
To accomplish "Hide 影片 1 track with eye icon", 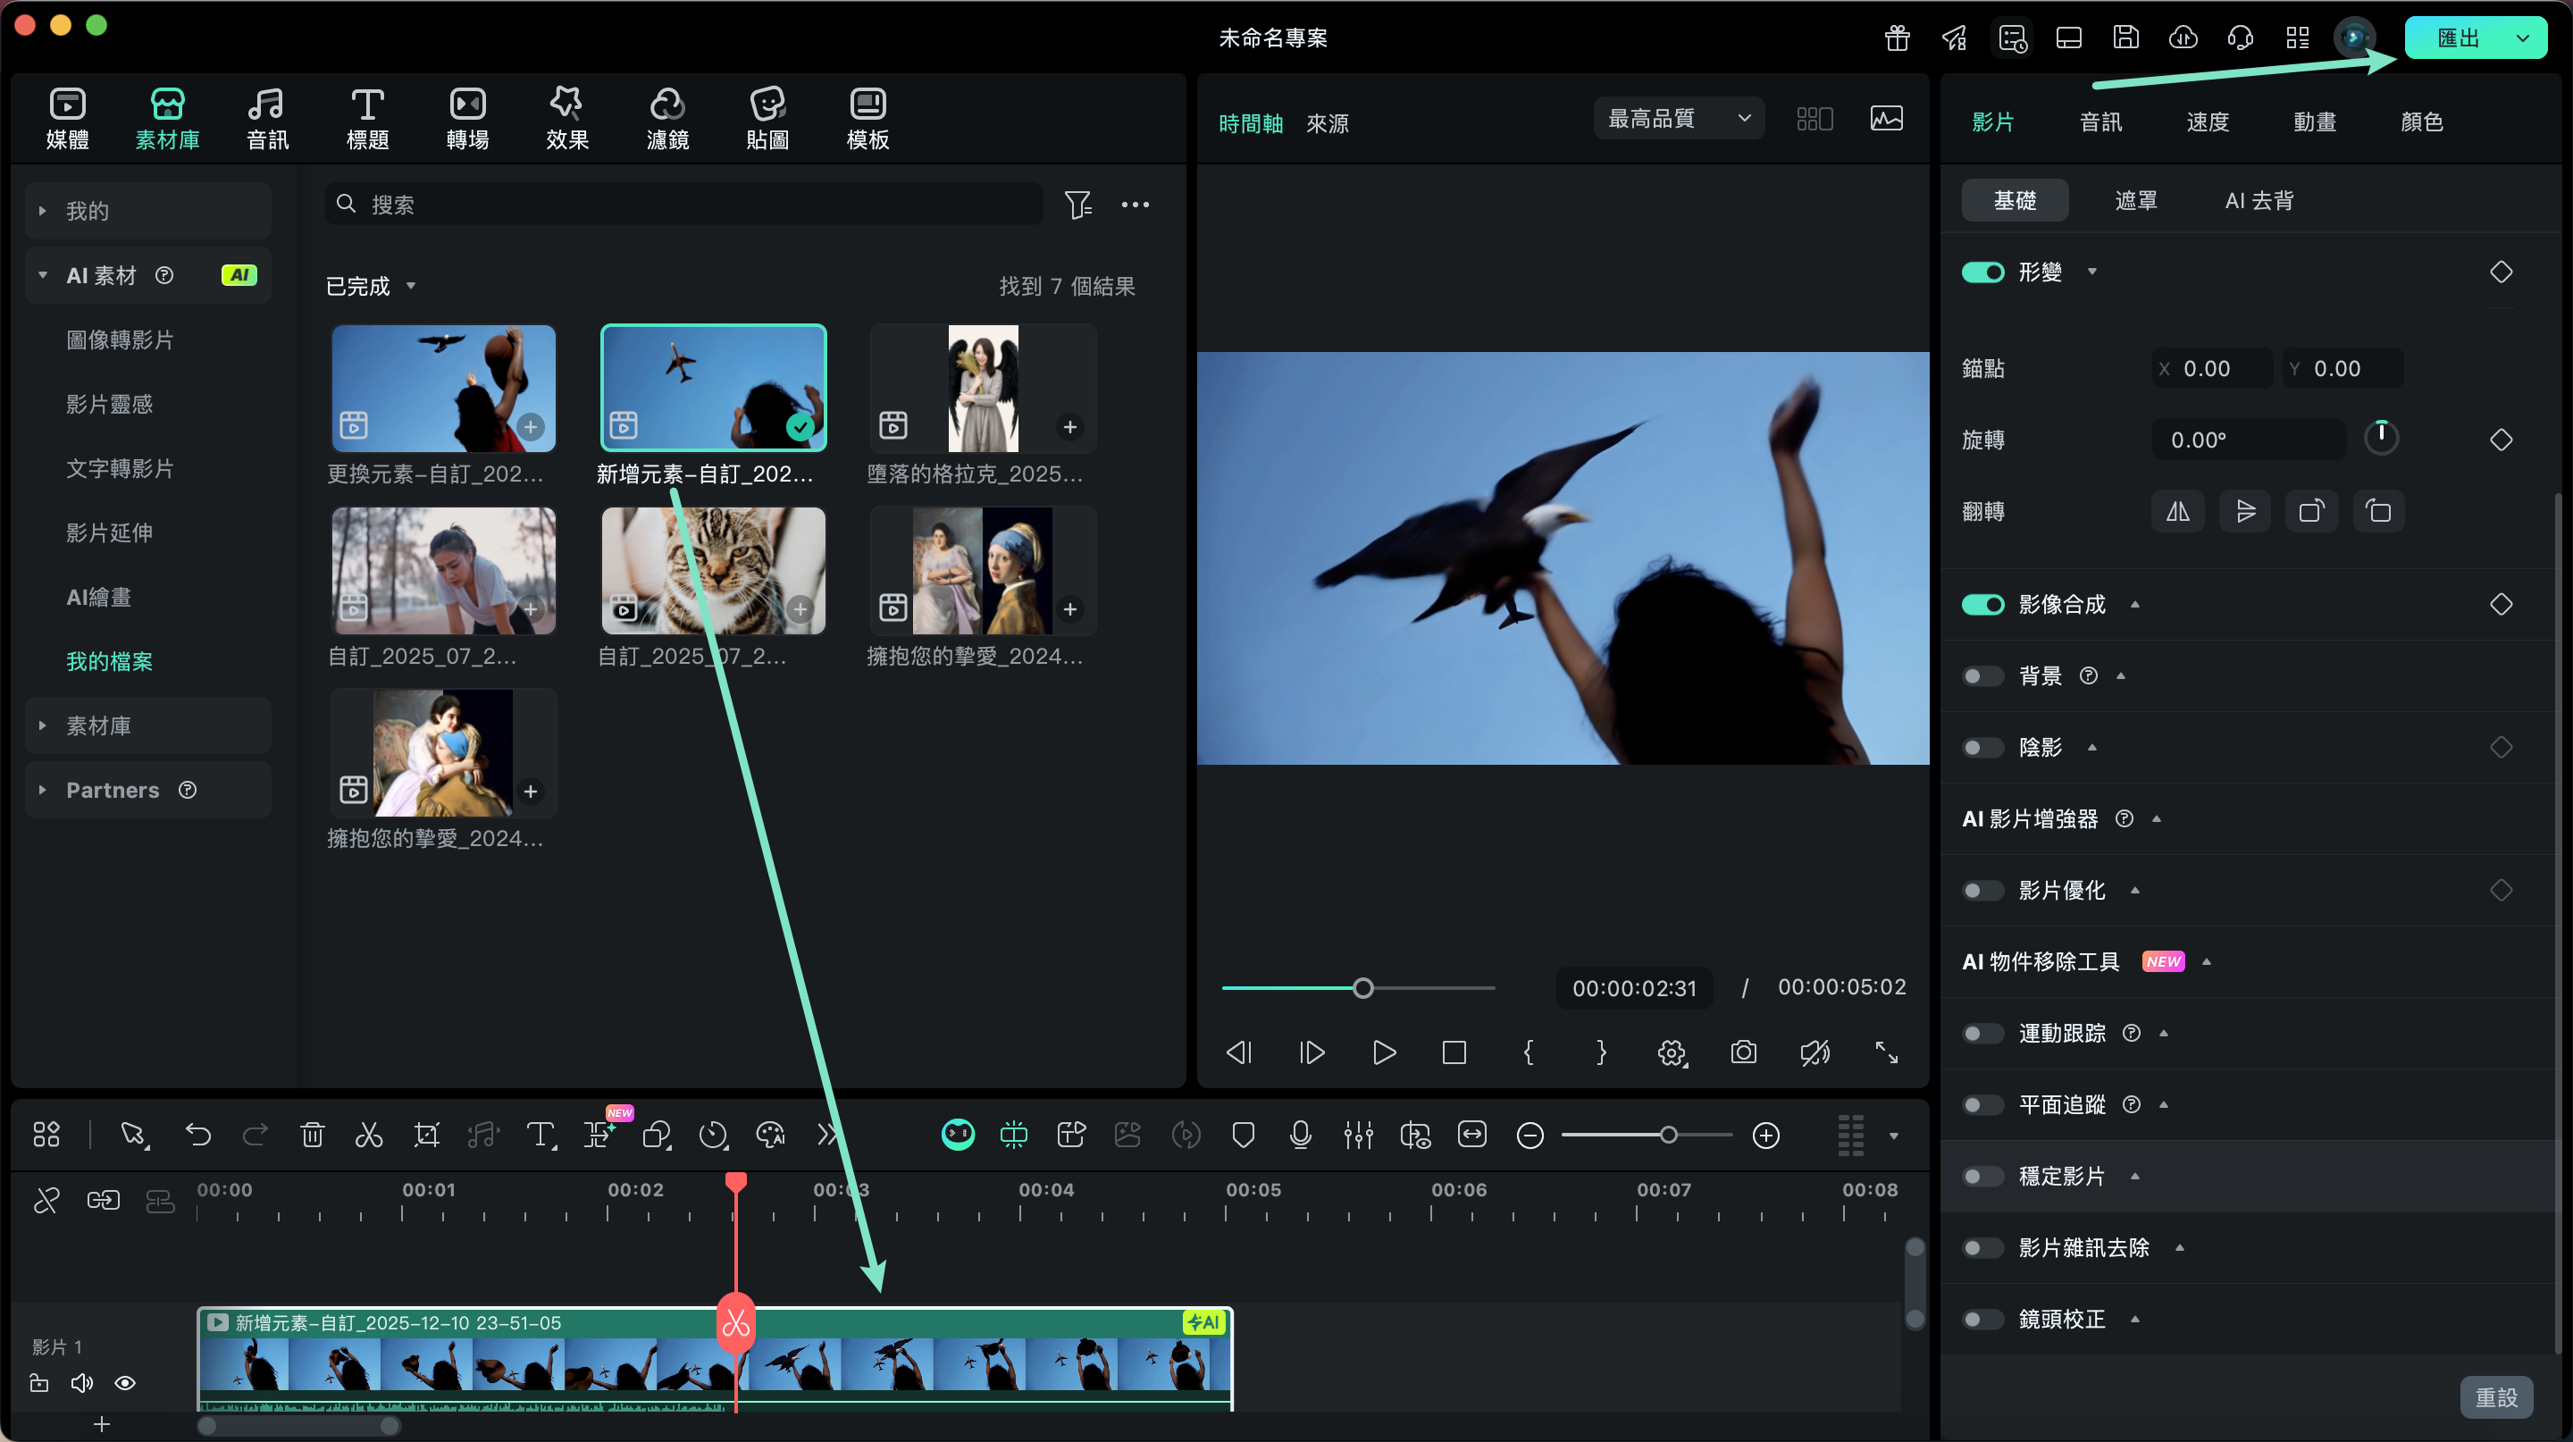I will coord(125,1383).
